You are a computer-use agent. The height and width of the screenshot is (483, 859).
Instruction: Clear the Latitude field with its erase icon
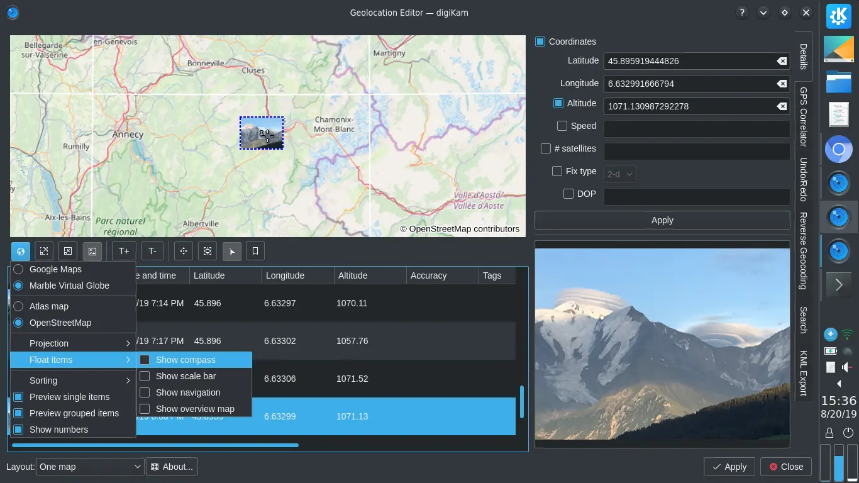pyautogui.click(x=781, y=61)
